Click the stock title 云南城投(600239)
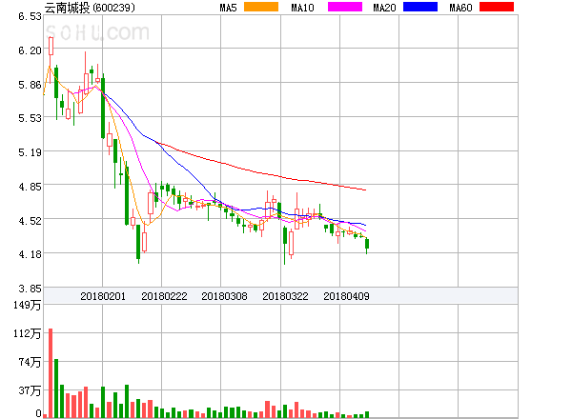Screen dimensions: 572x419 pyautogui.click(x=90, y=8)
